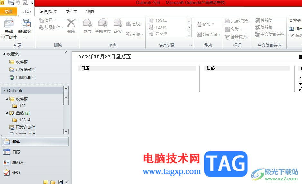Click the 后续标志 follow-up flag

(237, 37)
